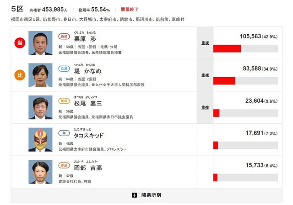Click the 開票終了 status label
293x205 pixels.
click(130, 9)
